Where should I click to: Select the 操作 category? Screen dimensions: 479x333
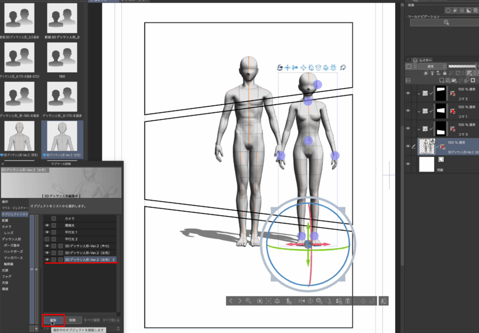pyautogui.click(x=5, y=202)
